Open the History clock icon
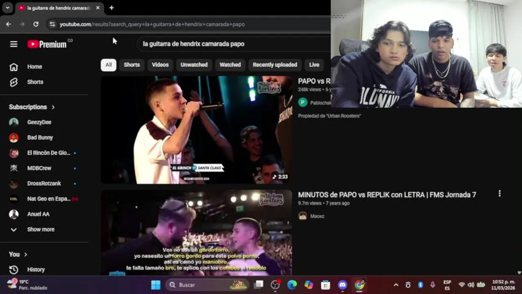Image resolution: width=522 pixels, height=294 pixels. coord(13,269)
